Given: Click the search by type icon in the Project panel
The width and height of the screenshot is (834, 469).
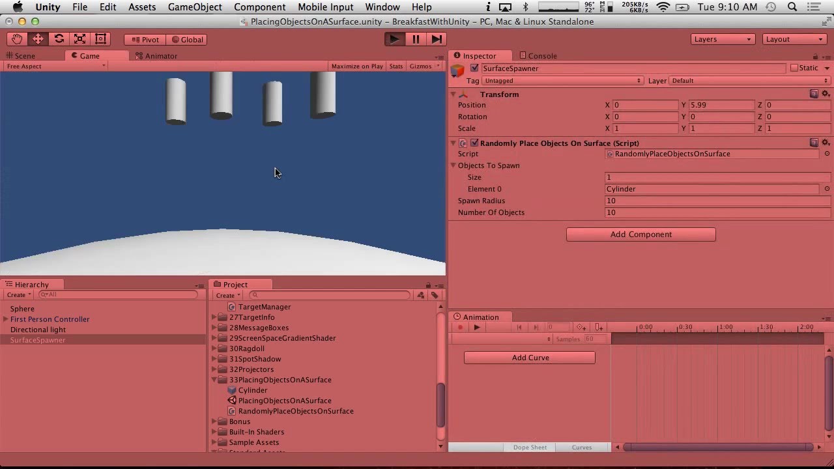Looking at the screenshot, I should 421,295.
